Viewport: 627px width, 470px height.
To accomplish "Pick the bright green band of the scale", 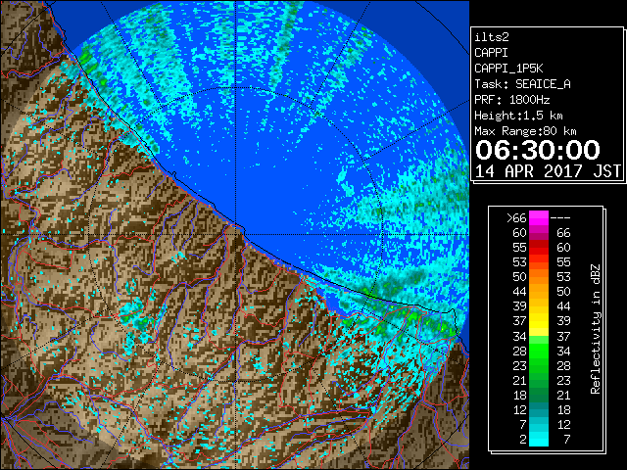I will (x=539, y=351).
